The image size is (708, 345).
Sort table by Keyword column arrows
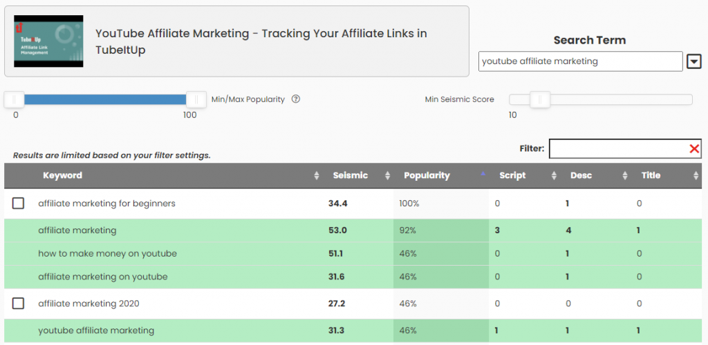coord(317,176)
